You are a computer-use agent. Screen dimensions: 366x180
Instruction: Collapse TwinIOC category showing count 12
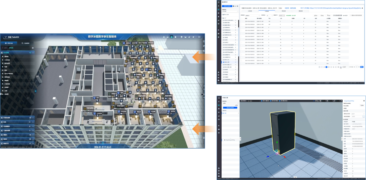tap(17, 53)
